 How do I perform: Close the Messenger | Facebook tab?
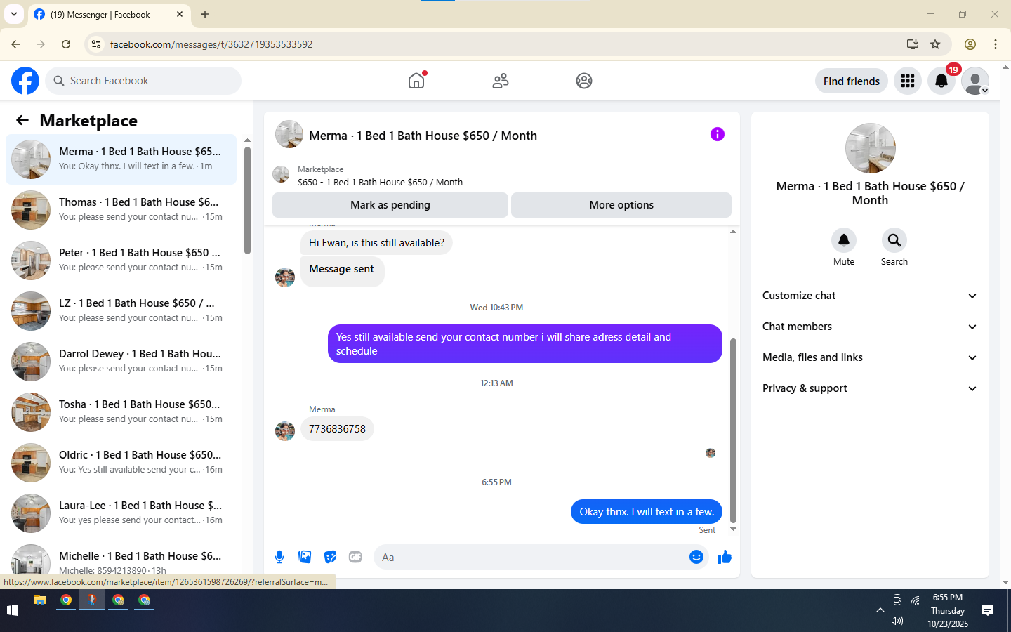click(x=180, y=14)
